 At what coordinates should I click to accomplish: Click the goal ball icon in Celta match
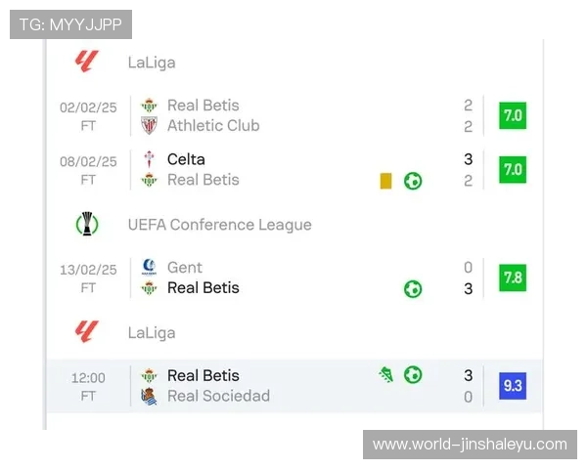tap(413, 181)
